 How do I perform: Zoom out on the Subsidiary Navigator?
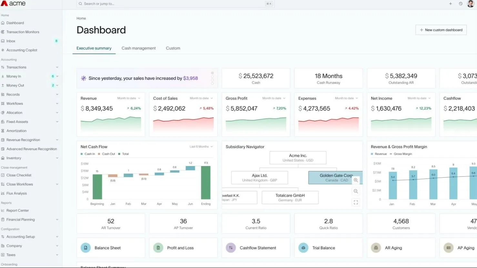(x=356, y=191)
